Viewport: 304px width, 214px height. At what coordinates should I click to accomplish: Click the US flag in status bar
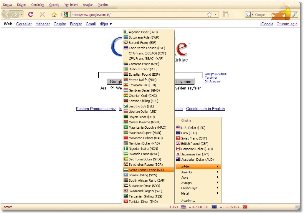point(184,207)
